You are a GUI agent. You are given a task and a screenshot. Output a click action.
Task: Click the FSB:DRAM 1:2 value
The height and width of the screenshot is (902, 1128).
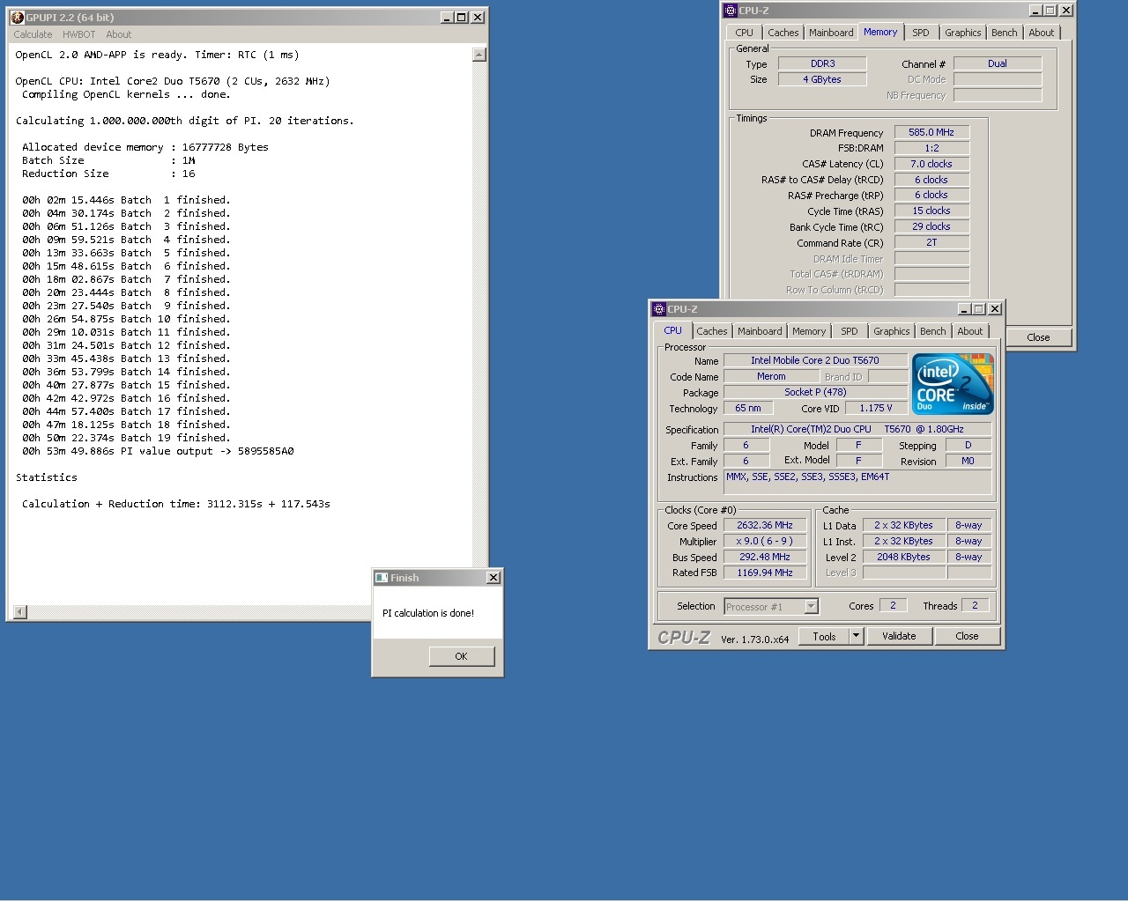click(x=931, y=148)
